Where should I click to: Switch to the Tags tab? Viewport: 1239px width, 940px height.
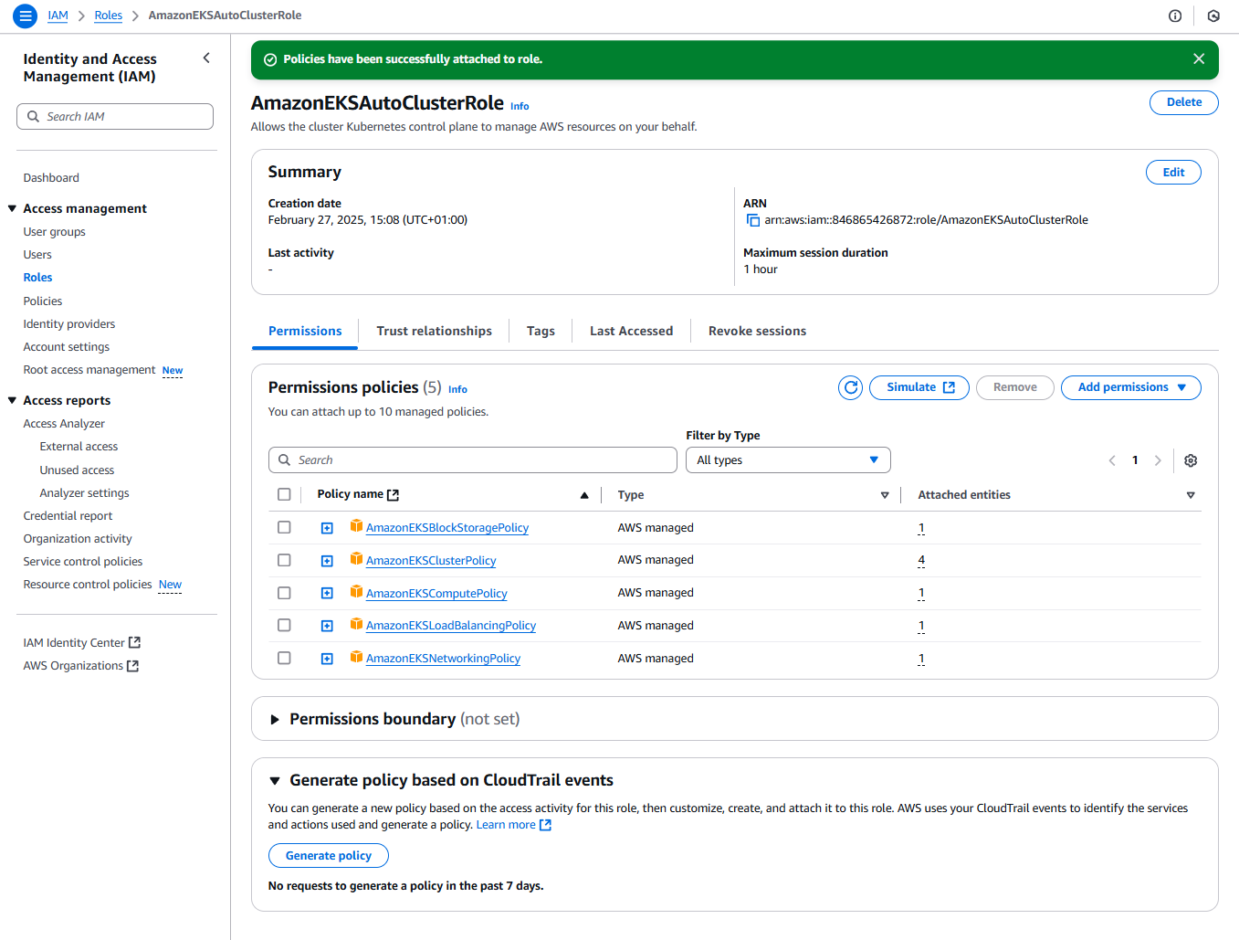click(541, 331)
